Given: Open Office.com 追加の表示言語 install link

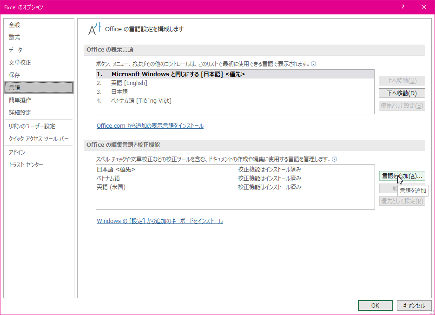Looking at the screenshot, I should [150, 126].
